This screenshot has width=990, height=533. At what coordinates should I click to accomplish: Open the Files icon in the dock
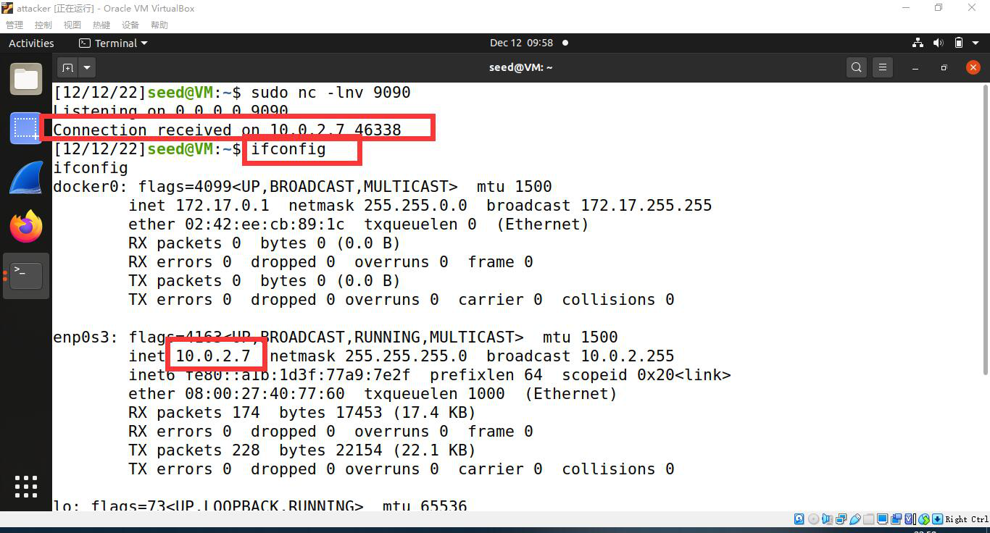coord(26,79)
